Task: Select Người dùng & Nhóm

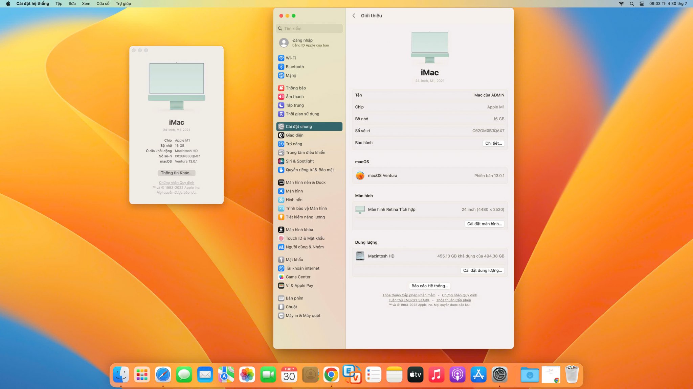Action: point(309,247)
